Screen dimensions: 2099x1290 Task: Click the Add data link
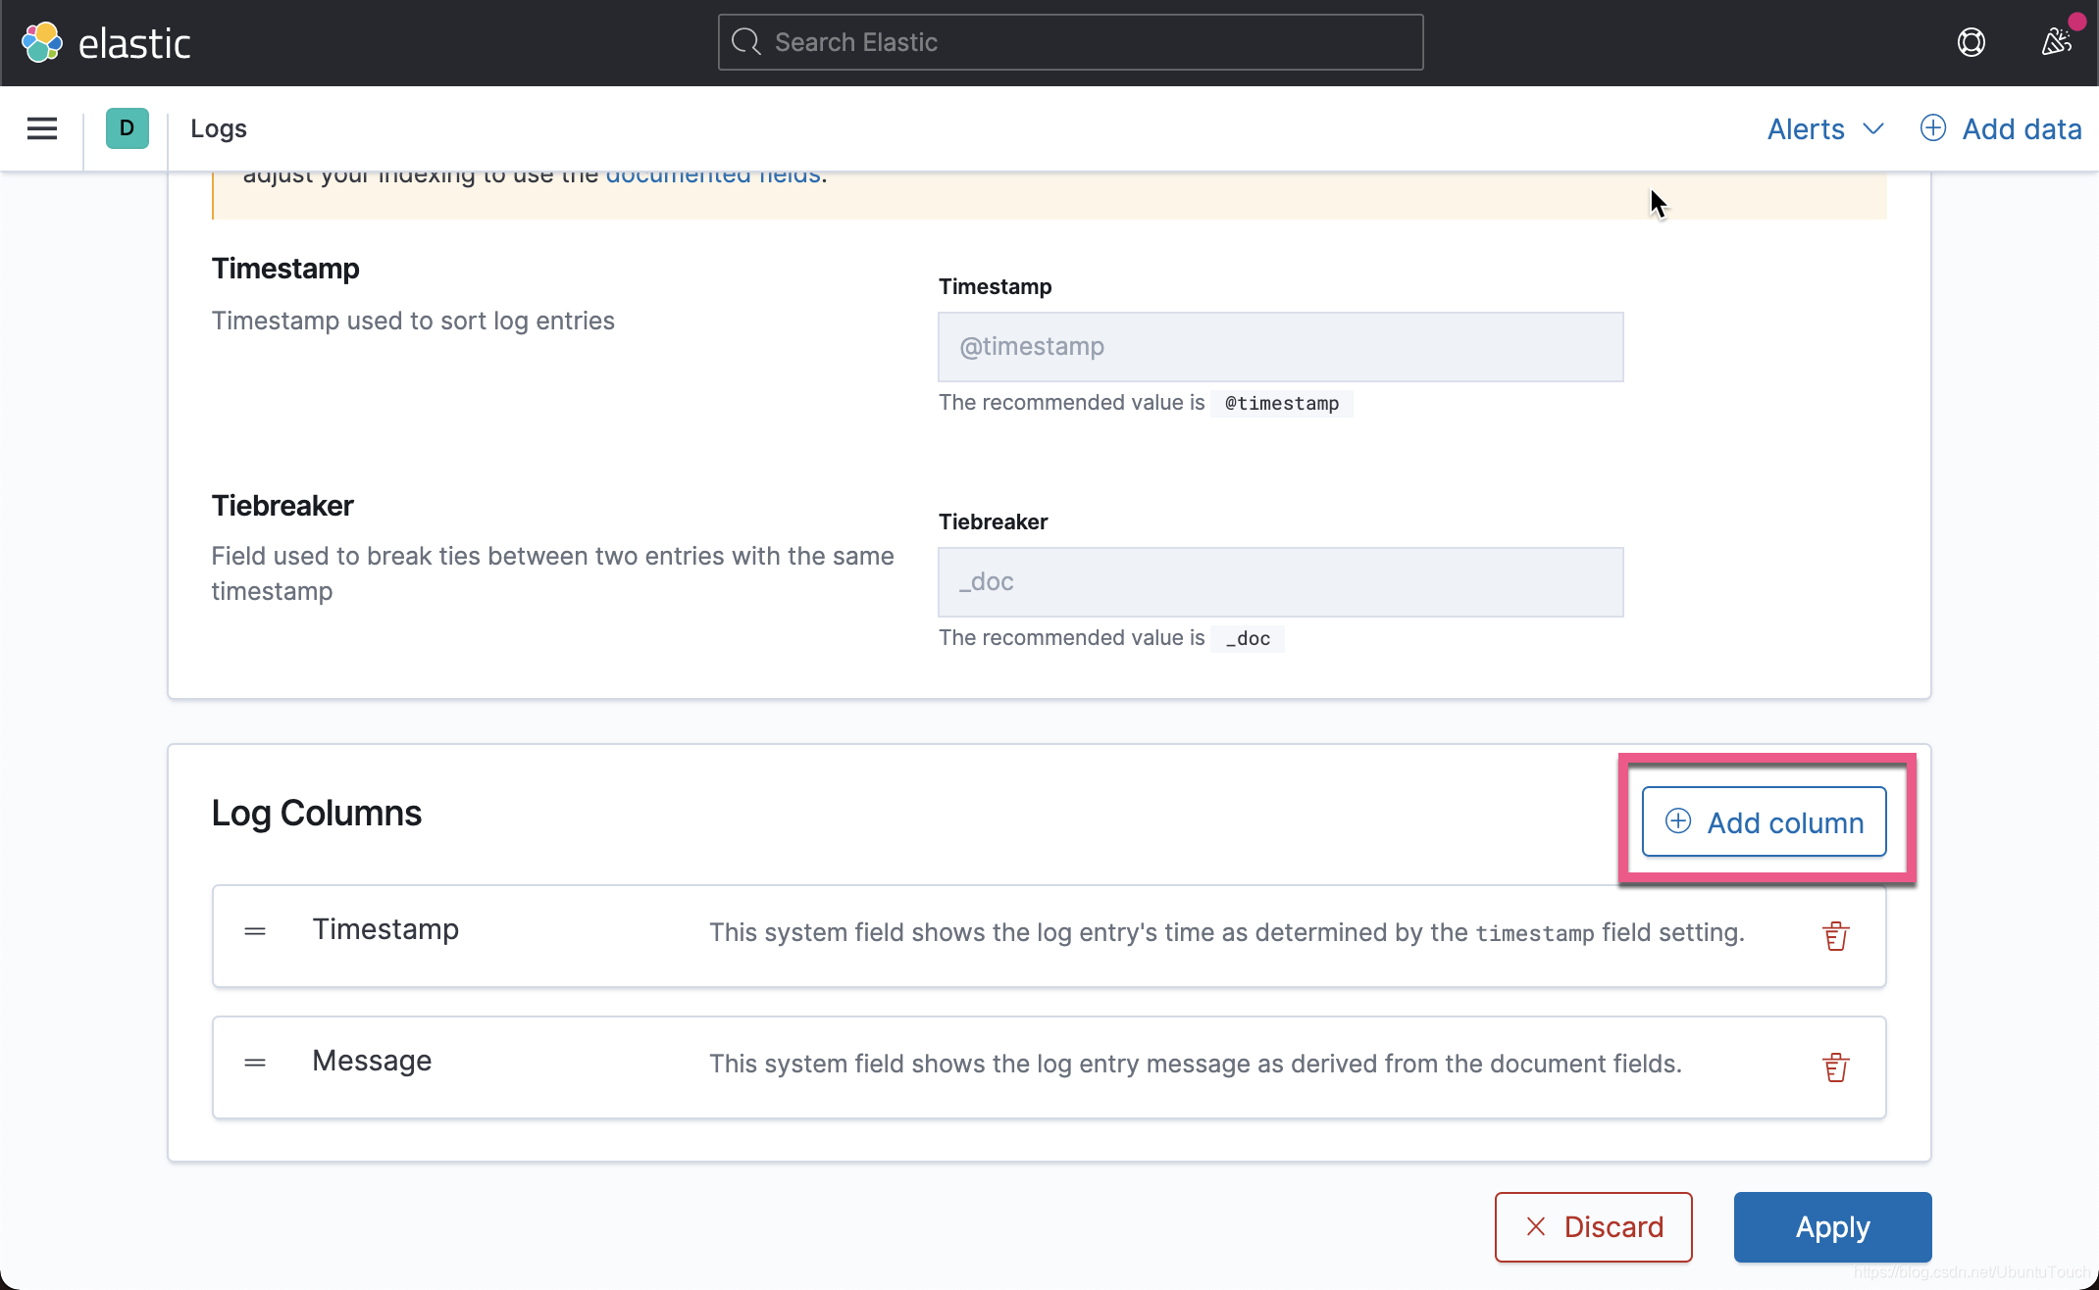pyautogui.click(x=2001, y=129)
